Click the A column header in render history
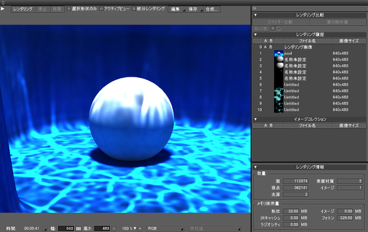 [x=266, y=41]
